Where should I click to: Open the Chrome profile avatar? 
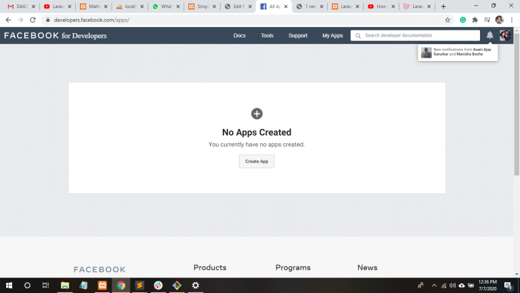499,20
